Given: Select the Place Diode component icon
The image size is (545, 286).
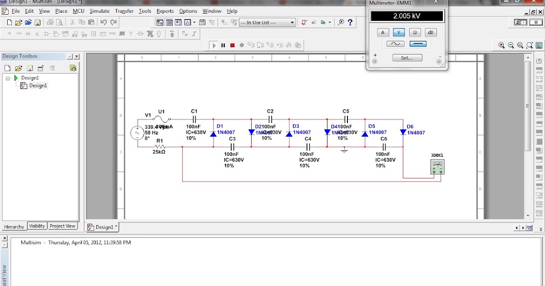Looking at the screenshot, I should (x=29, y=33).
